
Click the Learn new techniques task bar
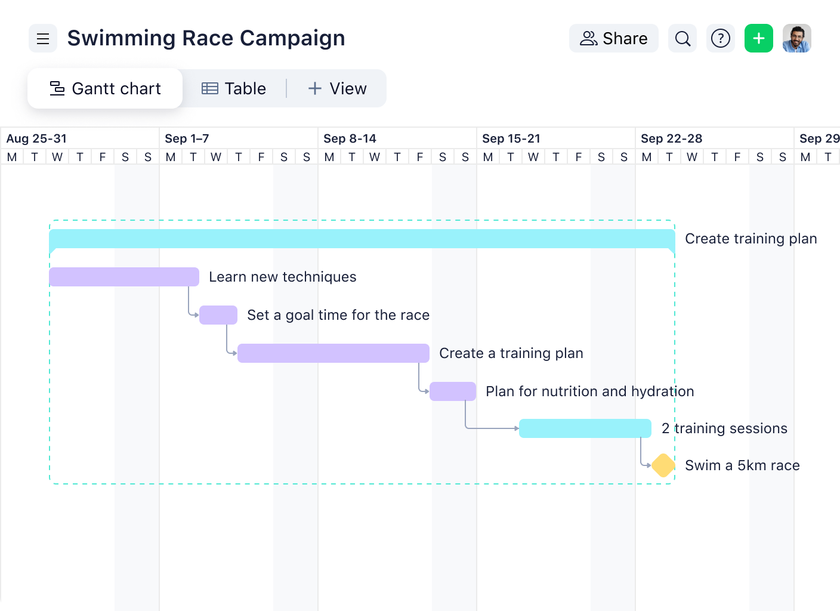pos(123,276)
